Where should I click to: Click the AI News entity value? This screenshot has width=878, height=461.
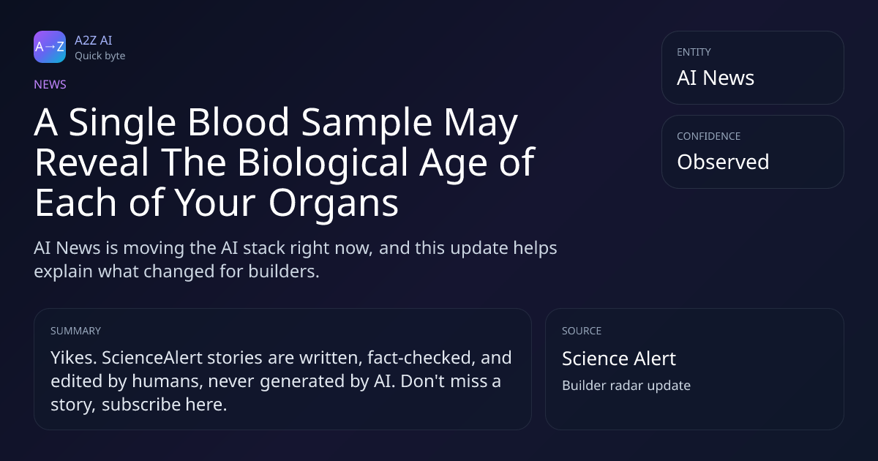coord(716,78)
